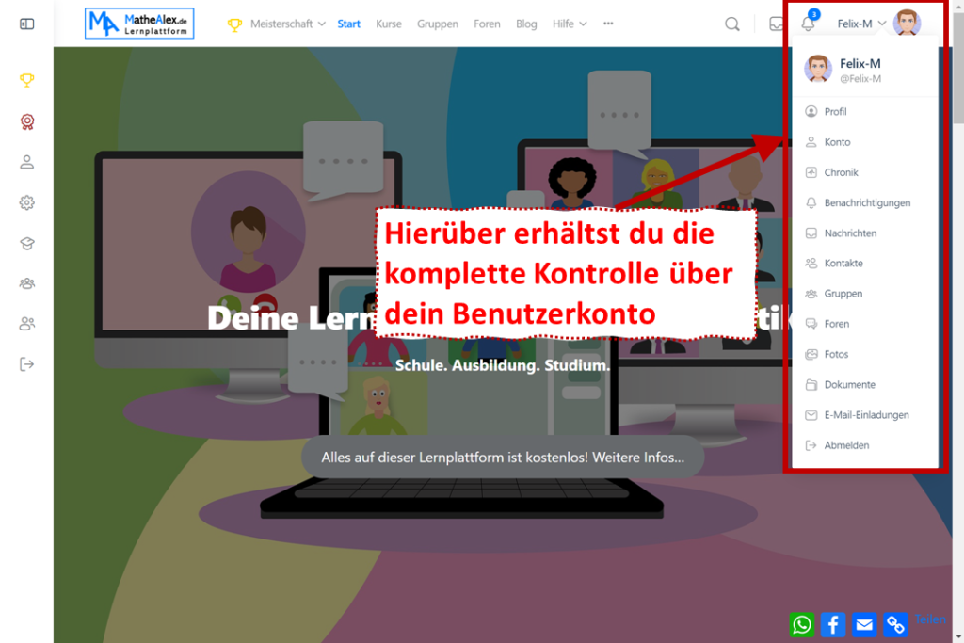
Task: Open the three-dot more navigation menu
Action: [x=608, y=24]
